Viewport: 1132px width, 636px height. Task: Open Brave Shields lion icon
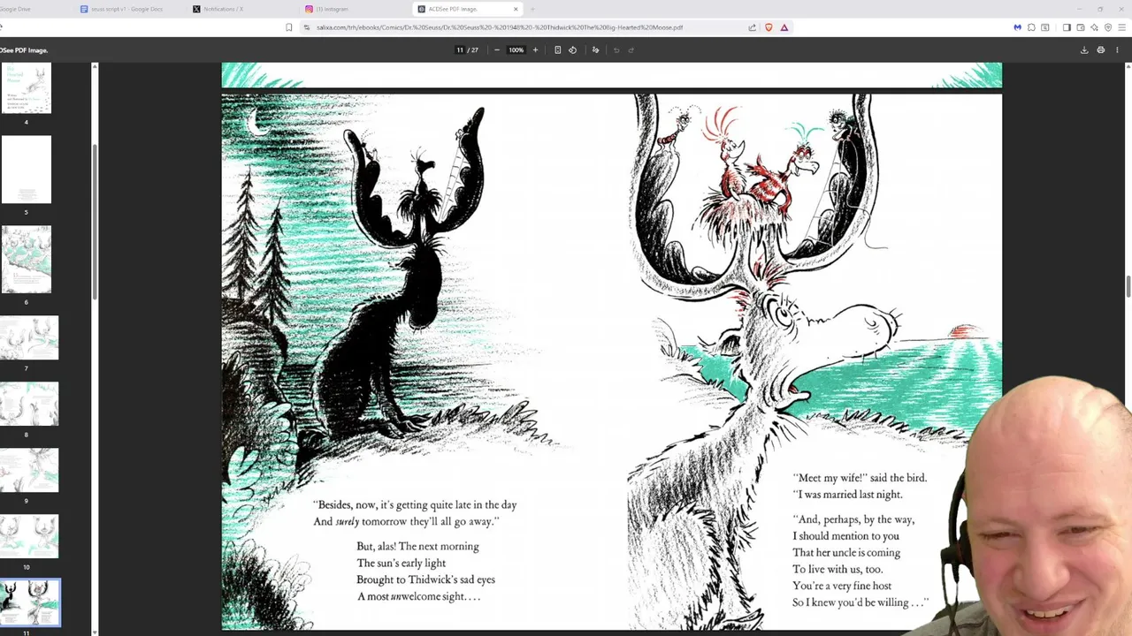(x=769, y=27)
